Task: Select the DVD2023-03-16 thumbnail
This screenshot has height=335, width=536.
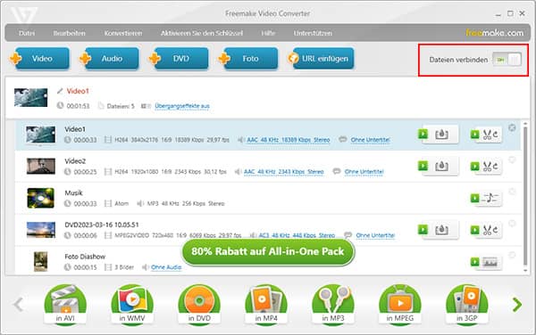Action: click(x=41, y=229)
